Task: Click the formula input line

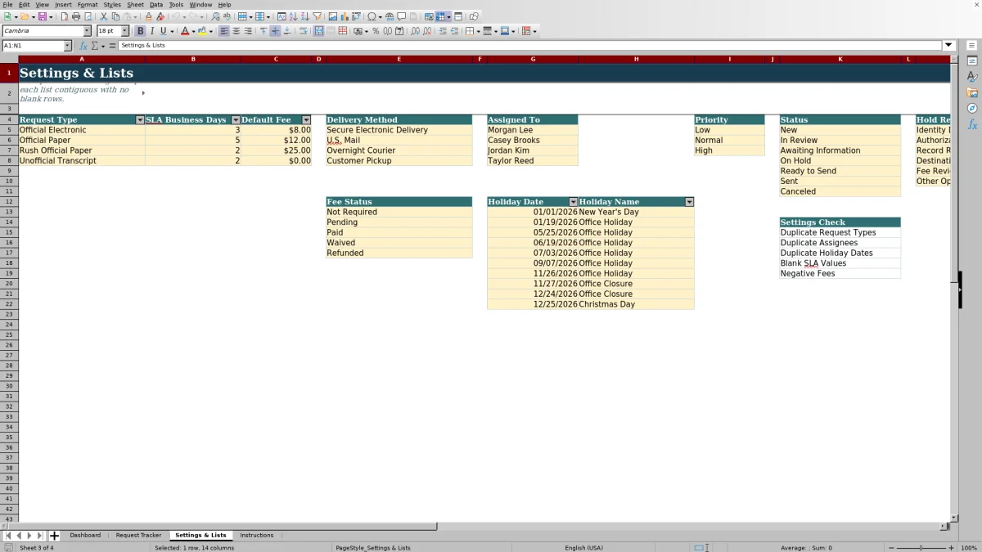Action: pyautogui.click(x=530, y=46)
